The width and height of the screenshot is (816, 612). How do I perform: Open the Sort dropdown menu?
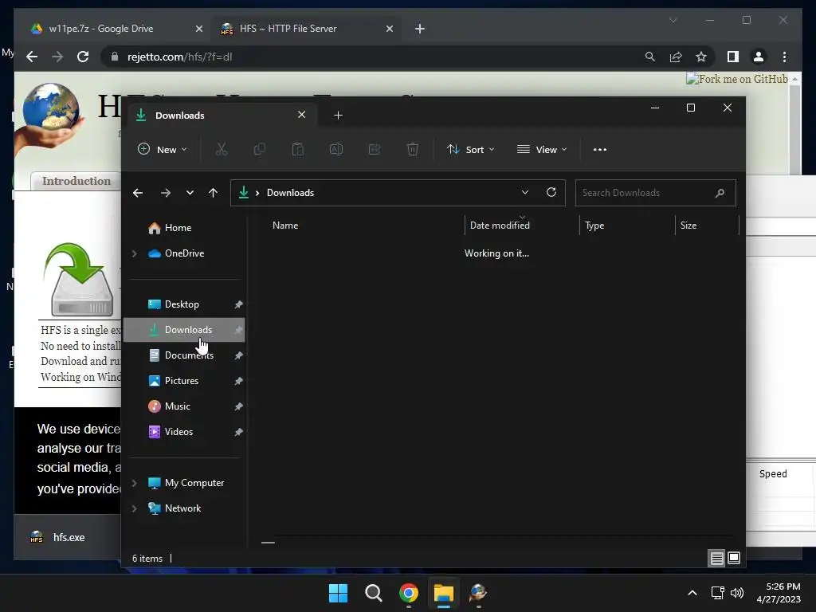470,149
